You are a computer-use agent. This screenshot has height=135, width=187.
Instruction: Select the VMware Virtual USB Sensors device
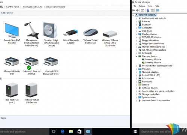point(31,90)
